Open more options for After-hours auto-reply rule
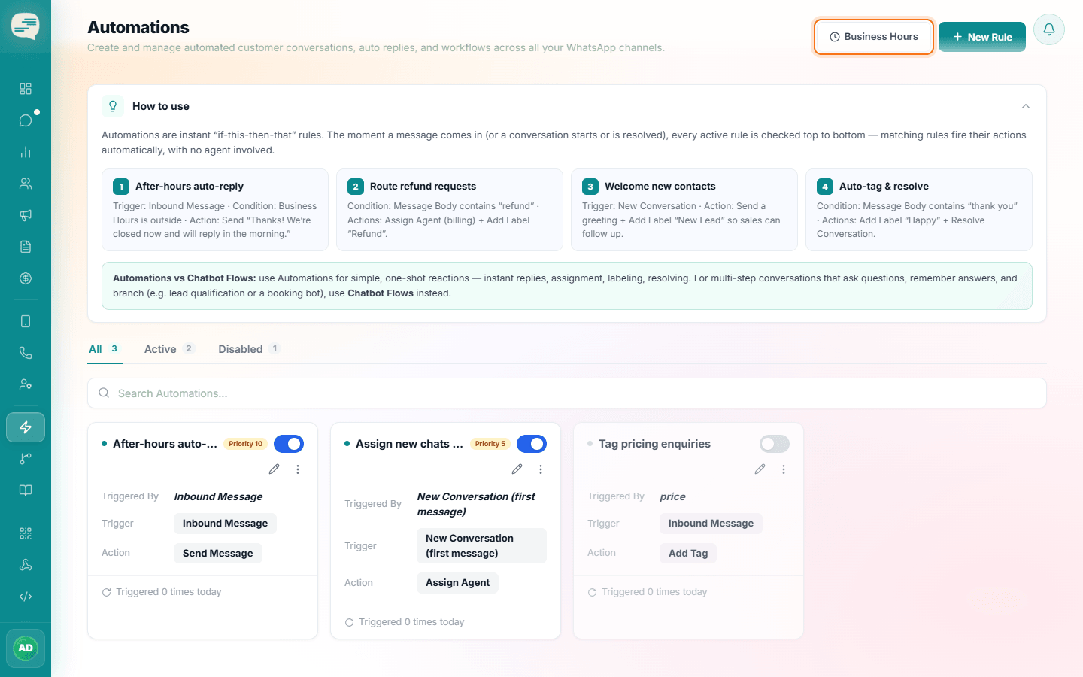The image size is (1083, 677). point(298,469)
